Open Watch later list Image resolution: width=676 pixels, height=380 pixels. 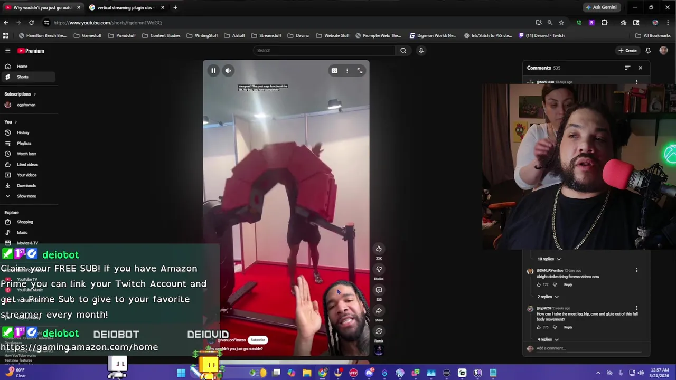pos(27,154)
